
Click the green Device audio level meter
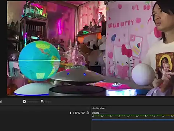(133, 115)
